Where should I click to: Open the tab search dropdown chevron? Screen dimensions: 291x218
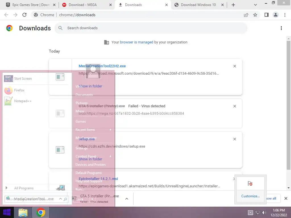click(255, 5)
